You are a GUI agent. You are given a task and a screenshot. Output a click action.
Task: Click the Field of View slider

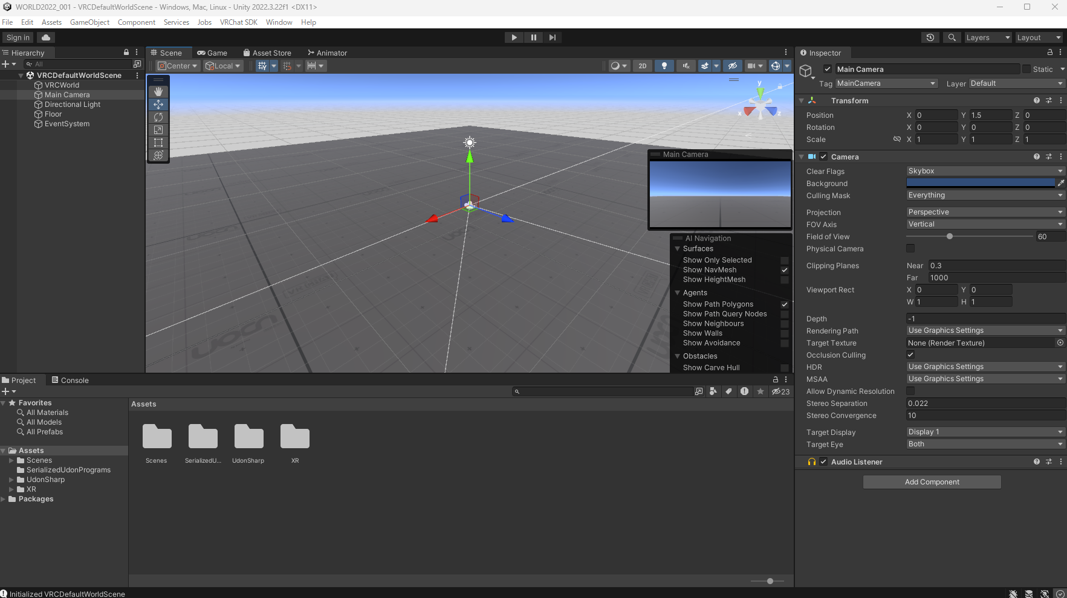(x=970, y=236)
